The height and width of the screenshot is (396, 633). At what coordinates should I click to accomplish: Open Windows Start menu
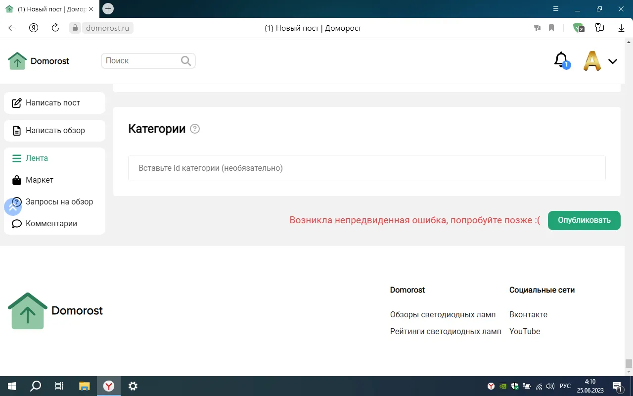(11, 386)
